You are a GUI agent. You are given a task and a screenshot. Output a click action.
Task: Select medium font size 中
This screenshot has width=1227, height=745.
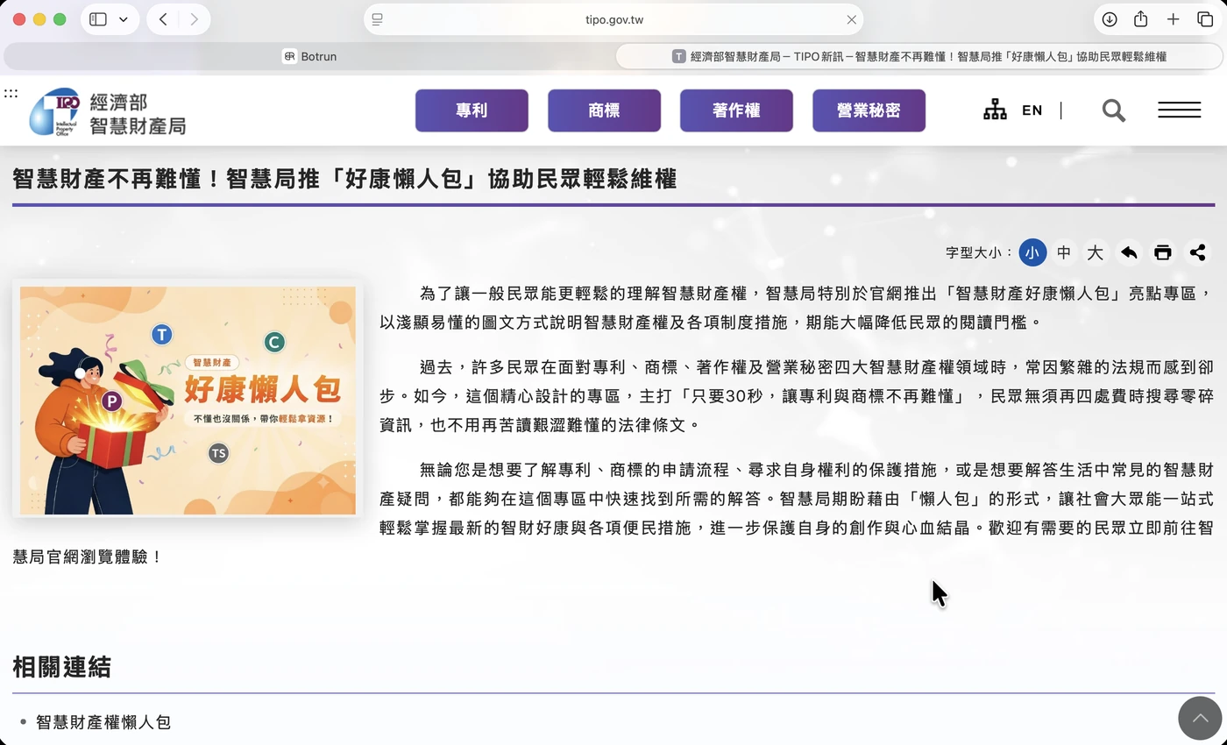(x=1064, y=252)
